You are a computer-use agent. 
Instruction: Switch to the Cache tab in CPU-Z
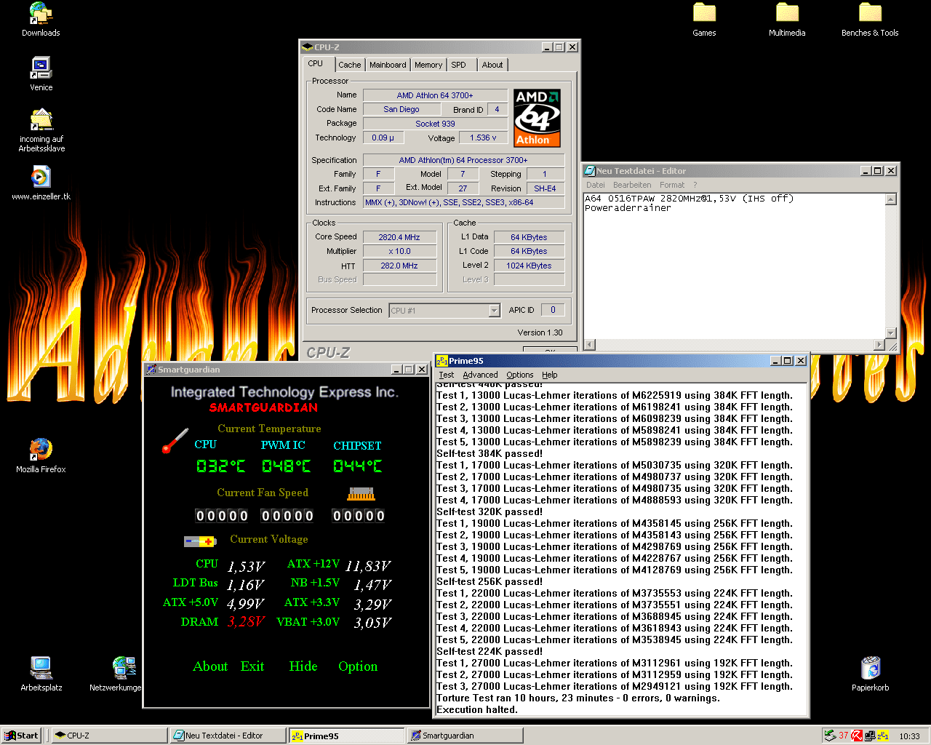tap(349, 65)
